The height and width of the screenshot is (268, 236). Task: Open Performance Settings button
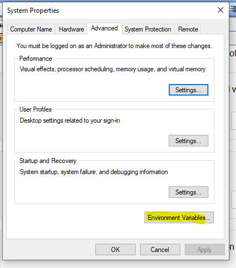click(189, 90)
